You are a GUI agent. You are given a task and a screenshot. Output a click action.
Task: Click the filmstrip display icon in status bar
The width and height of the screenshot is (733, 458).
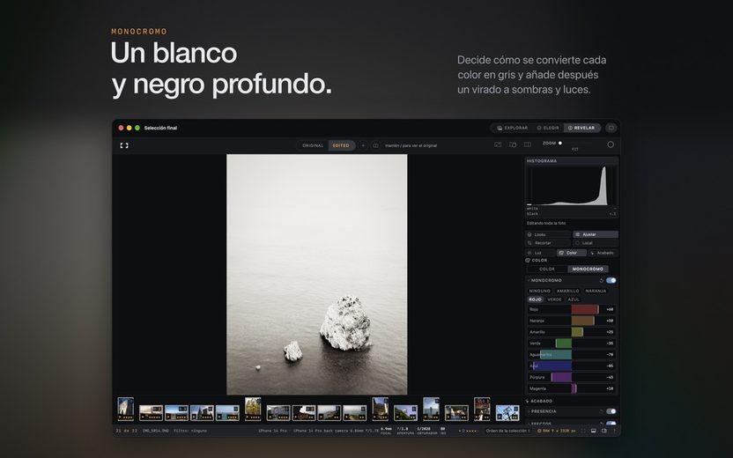coord(593,431)
